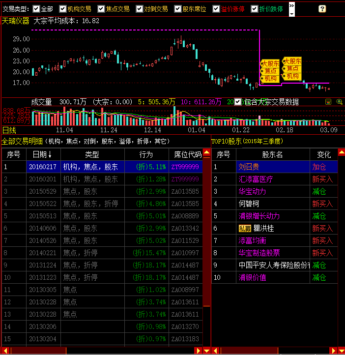345x355 pixels.
Task: Toggle the 全部 checkbox
Action: 35,9
